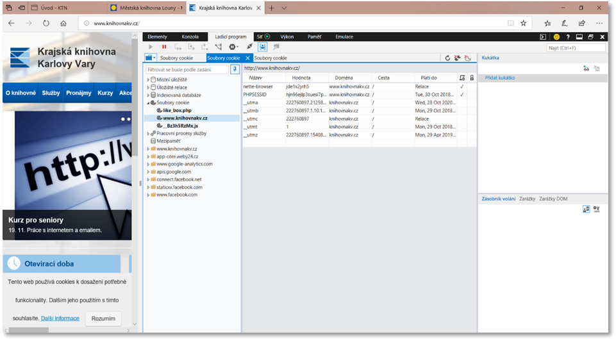
Task: Expand Indexovaná databáze tree node
Action: click(148, 95)
